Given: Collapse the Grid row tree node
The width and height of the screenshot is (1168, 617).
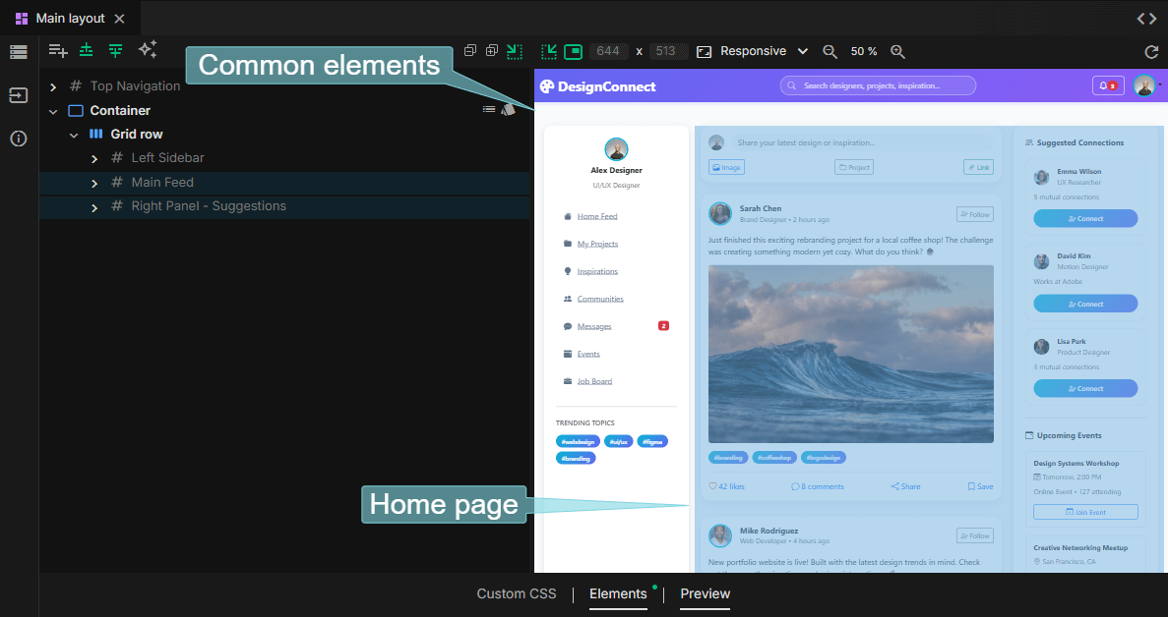Looking at the screenshot, I should click(x=74, y=135).
